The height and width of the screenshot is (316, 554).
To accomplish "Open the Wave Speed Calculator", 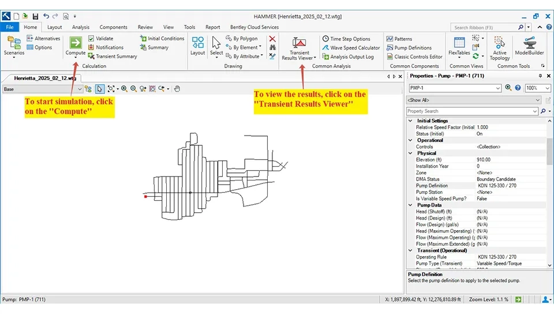I will pyautogui.click(x=354, y=48).
